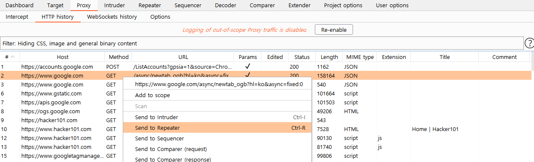The width and height of the screenshot is (534, 162).
Task: Open the User options tab
Action: (392, 6)
